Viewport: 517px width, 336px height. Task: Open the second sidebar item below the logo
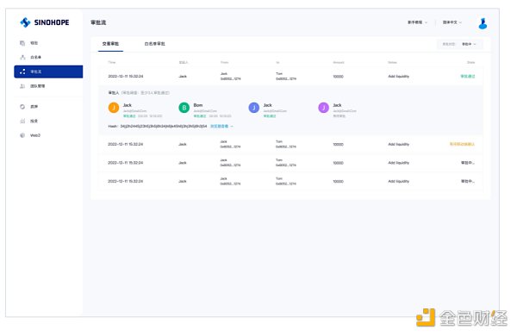(30, 58)
